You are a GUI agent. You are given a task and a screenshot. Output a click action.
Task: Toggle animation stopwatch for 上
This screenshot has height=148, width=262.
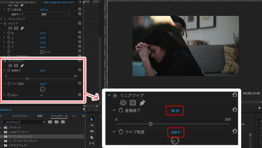9,38
